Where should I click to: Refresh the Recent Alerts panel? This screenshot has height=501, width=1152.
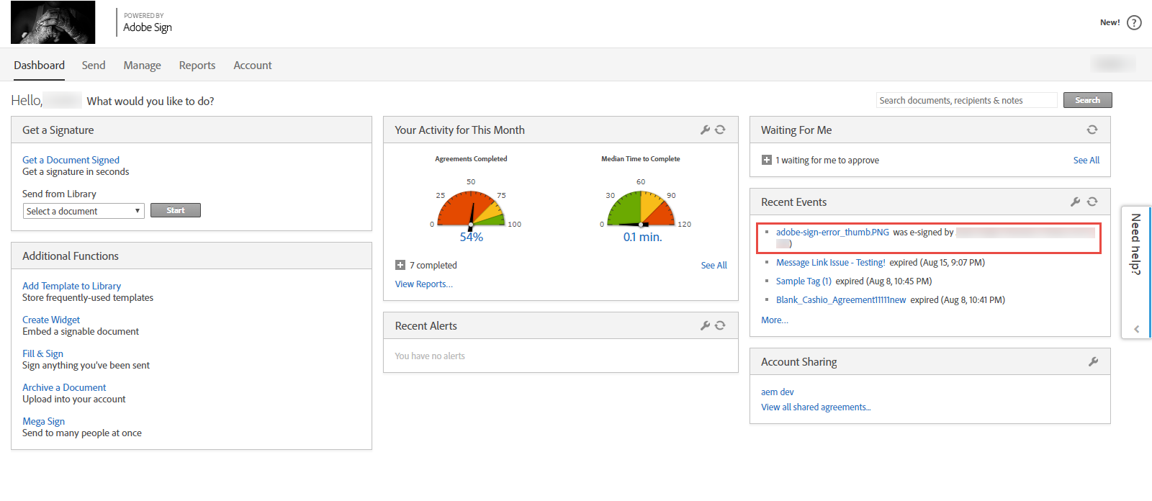[720, 325]
